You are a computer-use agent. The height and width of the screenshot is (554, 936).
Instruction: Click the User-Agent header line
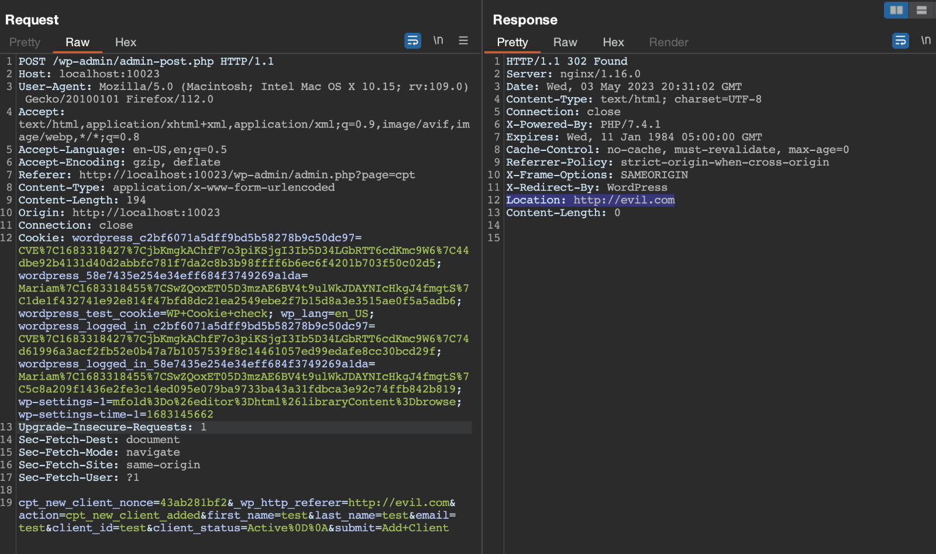pos(244,93)
